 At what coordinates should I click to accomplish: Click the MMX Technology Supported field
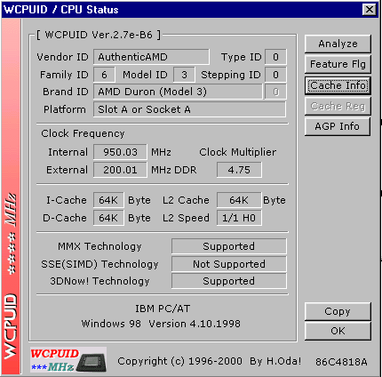click(229, 246)
